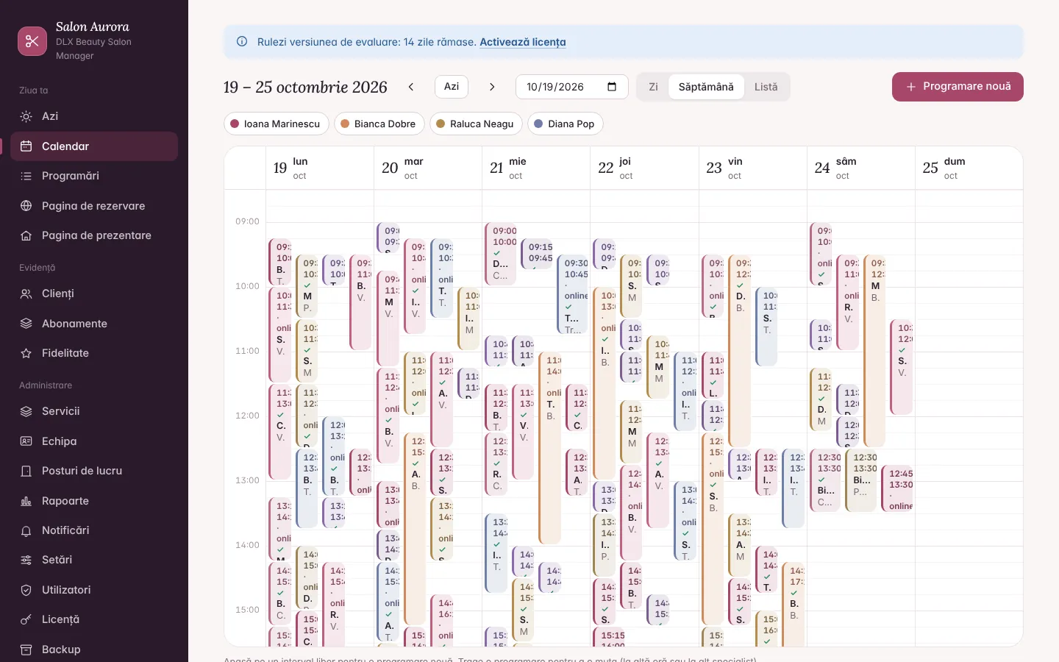Toggle Ioana Marinescu staff filter
This screenshot has width=1059, height=662.
click(276, 124)
